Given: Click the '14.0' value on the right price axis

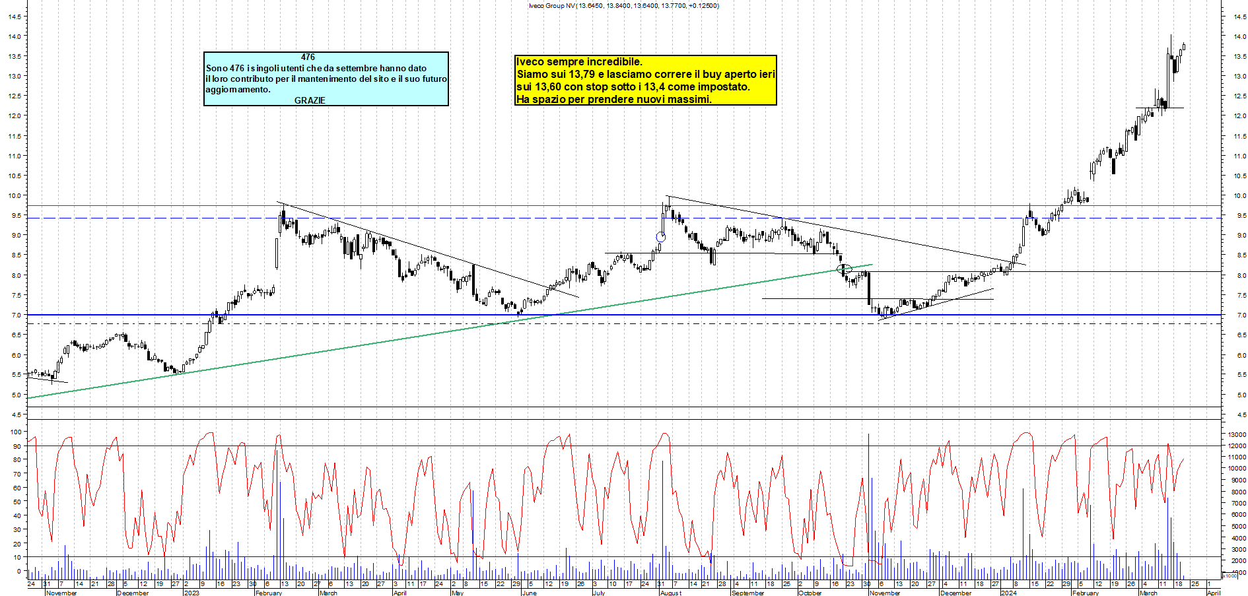Looking at the screenshot, I should tap(1239, 37).
